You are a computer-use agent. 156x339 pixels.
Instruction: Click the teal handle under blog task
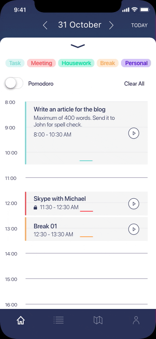tap(86, 161)
